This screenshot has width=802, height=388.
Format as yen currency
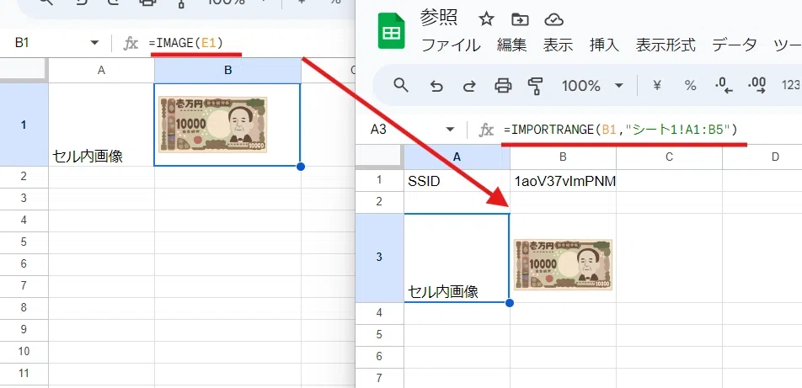(x=657, y=86)
